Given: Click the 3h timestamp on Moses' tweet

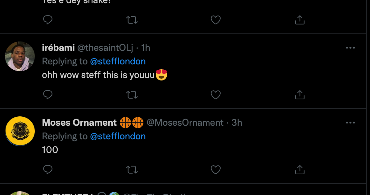Looking at the screenshot, I should tap(237, 123).
